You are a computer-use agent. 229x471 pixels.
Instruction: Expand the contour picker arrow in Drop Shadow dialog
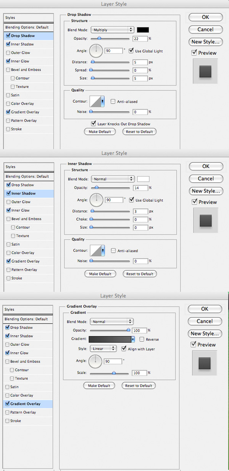pos(103,101)
